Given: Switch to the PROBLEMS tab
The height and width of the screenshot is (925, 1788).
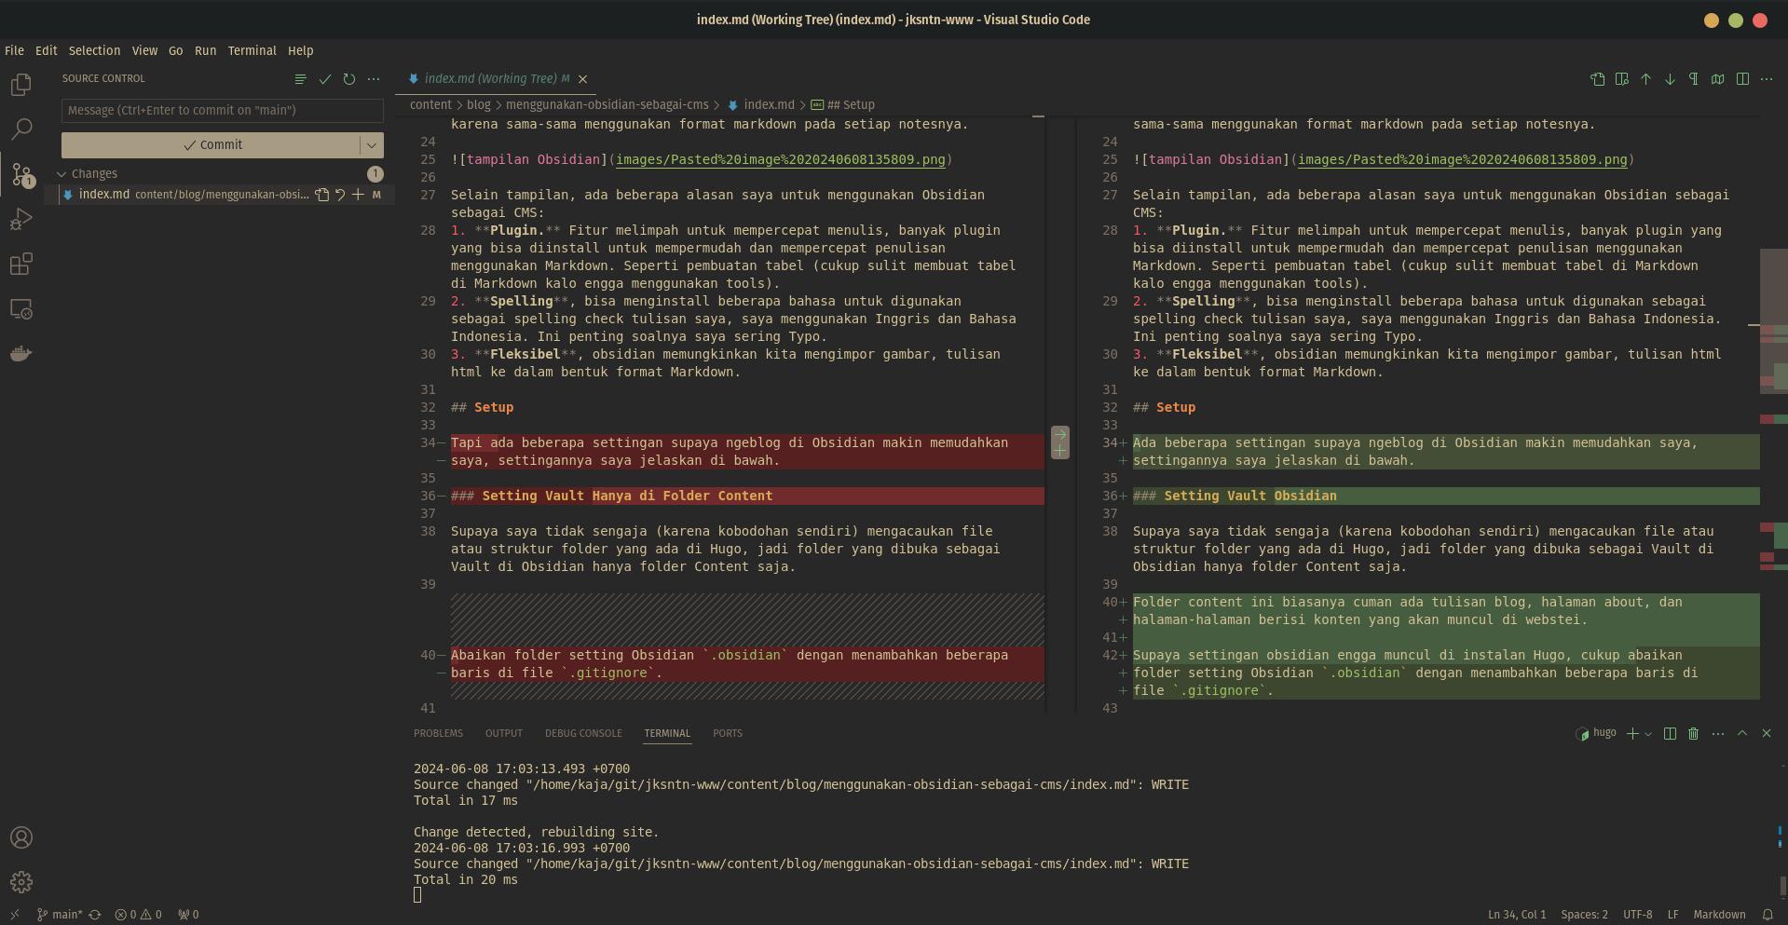Looking at the screenshot, I should (438, 733).
